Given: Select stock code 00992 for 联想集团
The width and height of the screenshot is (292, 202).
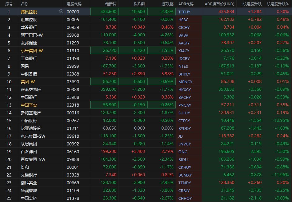Looking at the screenshot, I should pyautogui.click(x=73, y=144).
